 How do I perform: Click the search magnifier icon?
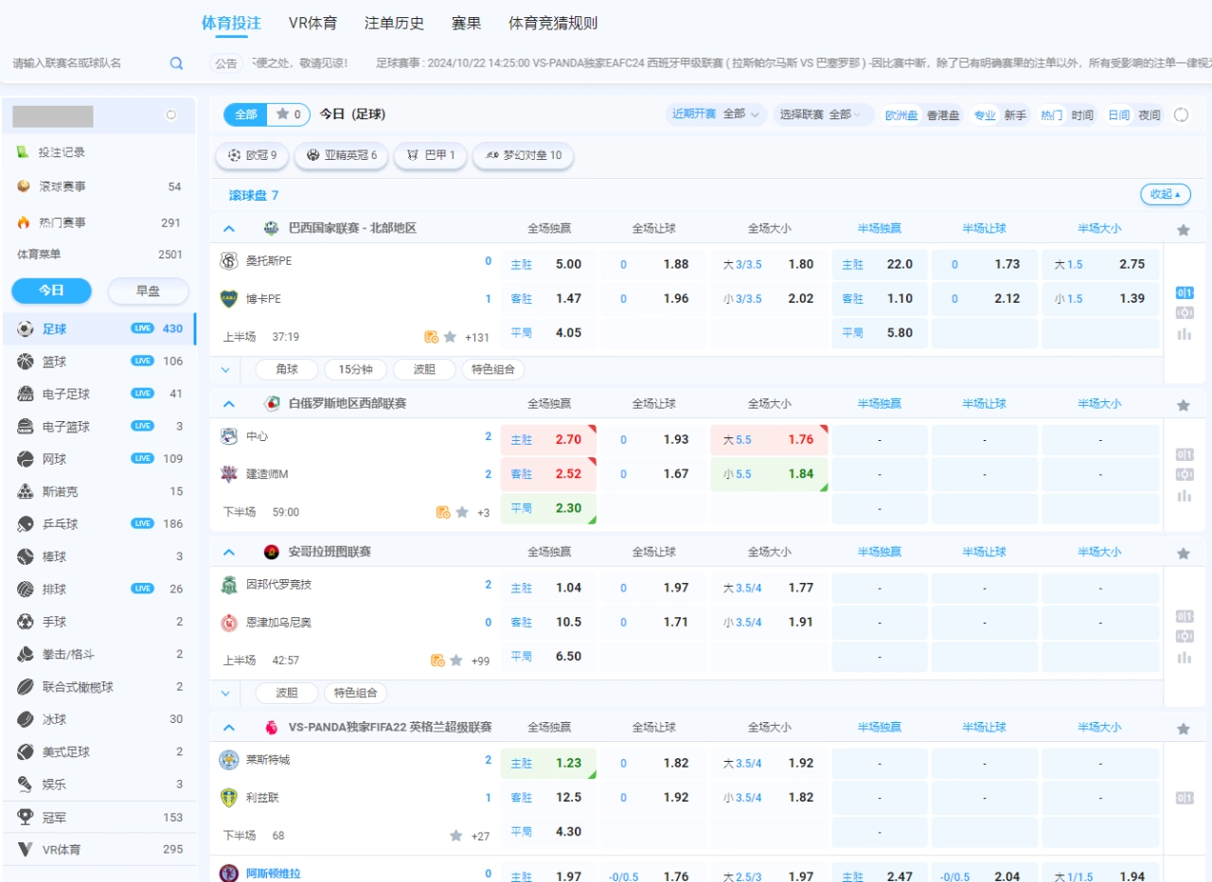coord(176,63)
